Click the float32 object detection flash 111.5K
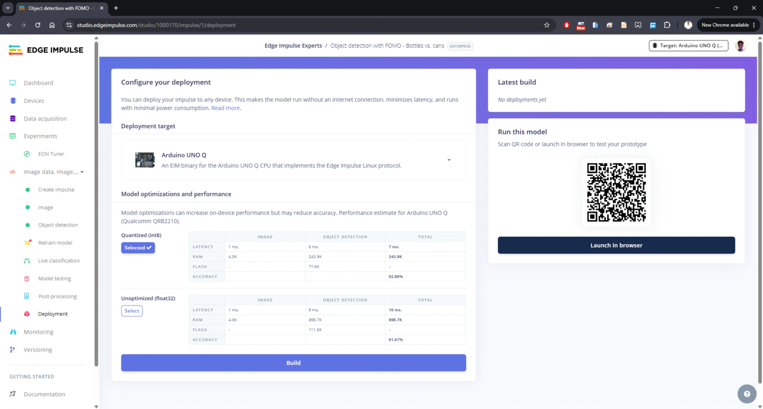This screenshot has width=763, height=409. pyautogui.click(x=315, y=330)
